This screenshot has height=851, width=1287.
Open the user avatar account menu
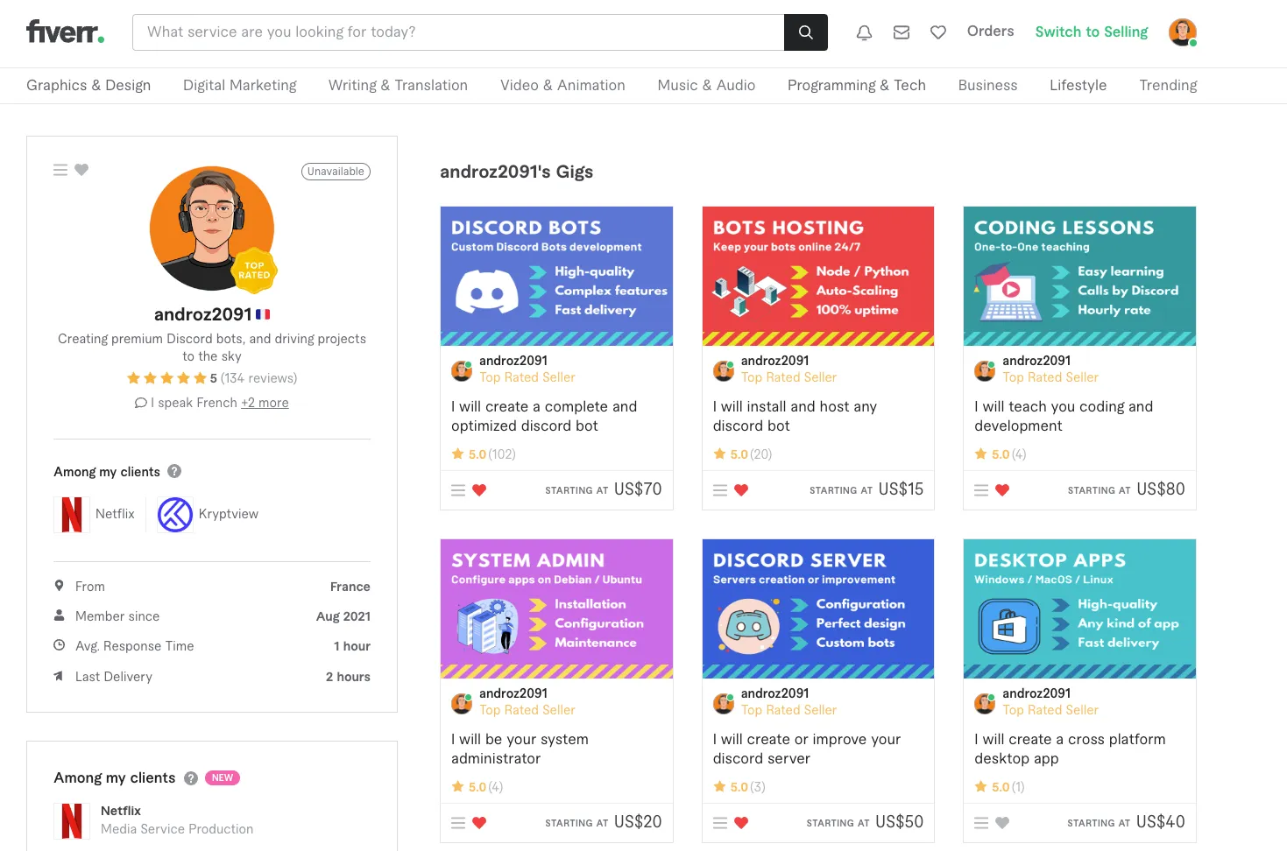1182,32
